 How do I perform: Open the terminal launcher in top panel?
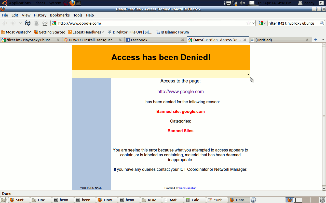(x=79, y=3)
